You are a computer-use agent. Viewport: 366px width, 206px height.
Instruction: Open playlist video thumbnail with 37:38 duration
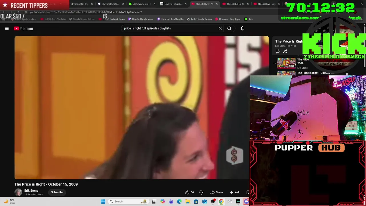pos(286,63)
